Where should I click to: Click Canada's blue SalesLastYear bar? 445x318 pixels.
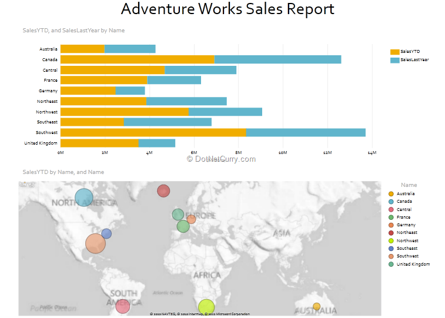277,59
